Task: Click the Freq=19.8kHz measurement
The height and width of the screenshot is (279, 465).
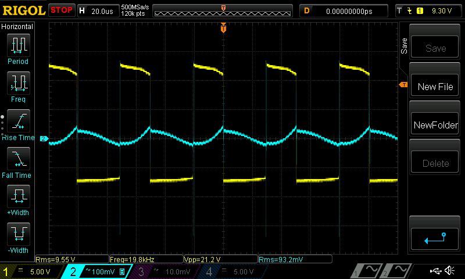Action: point(146,259)
